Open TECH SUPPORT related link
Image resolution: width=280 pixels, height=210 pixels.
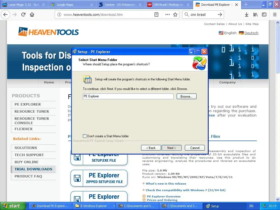[x=29, y=155]
